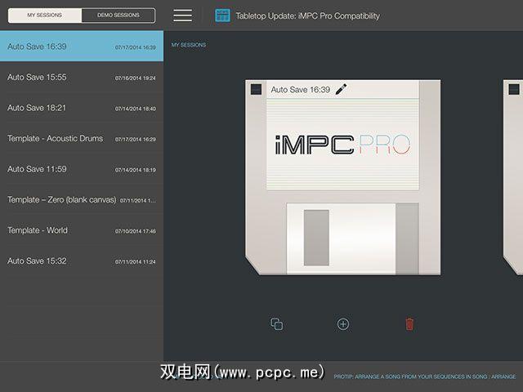Select Template - Acoustic Drums session
The height and width of the screenshot is (392, 523).
82,138
